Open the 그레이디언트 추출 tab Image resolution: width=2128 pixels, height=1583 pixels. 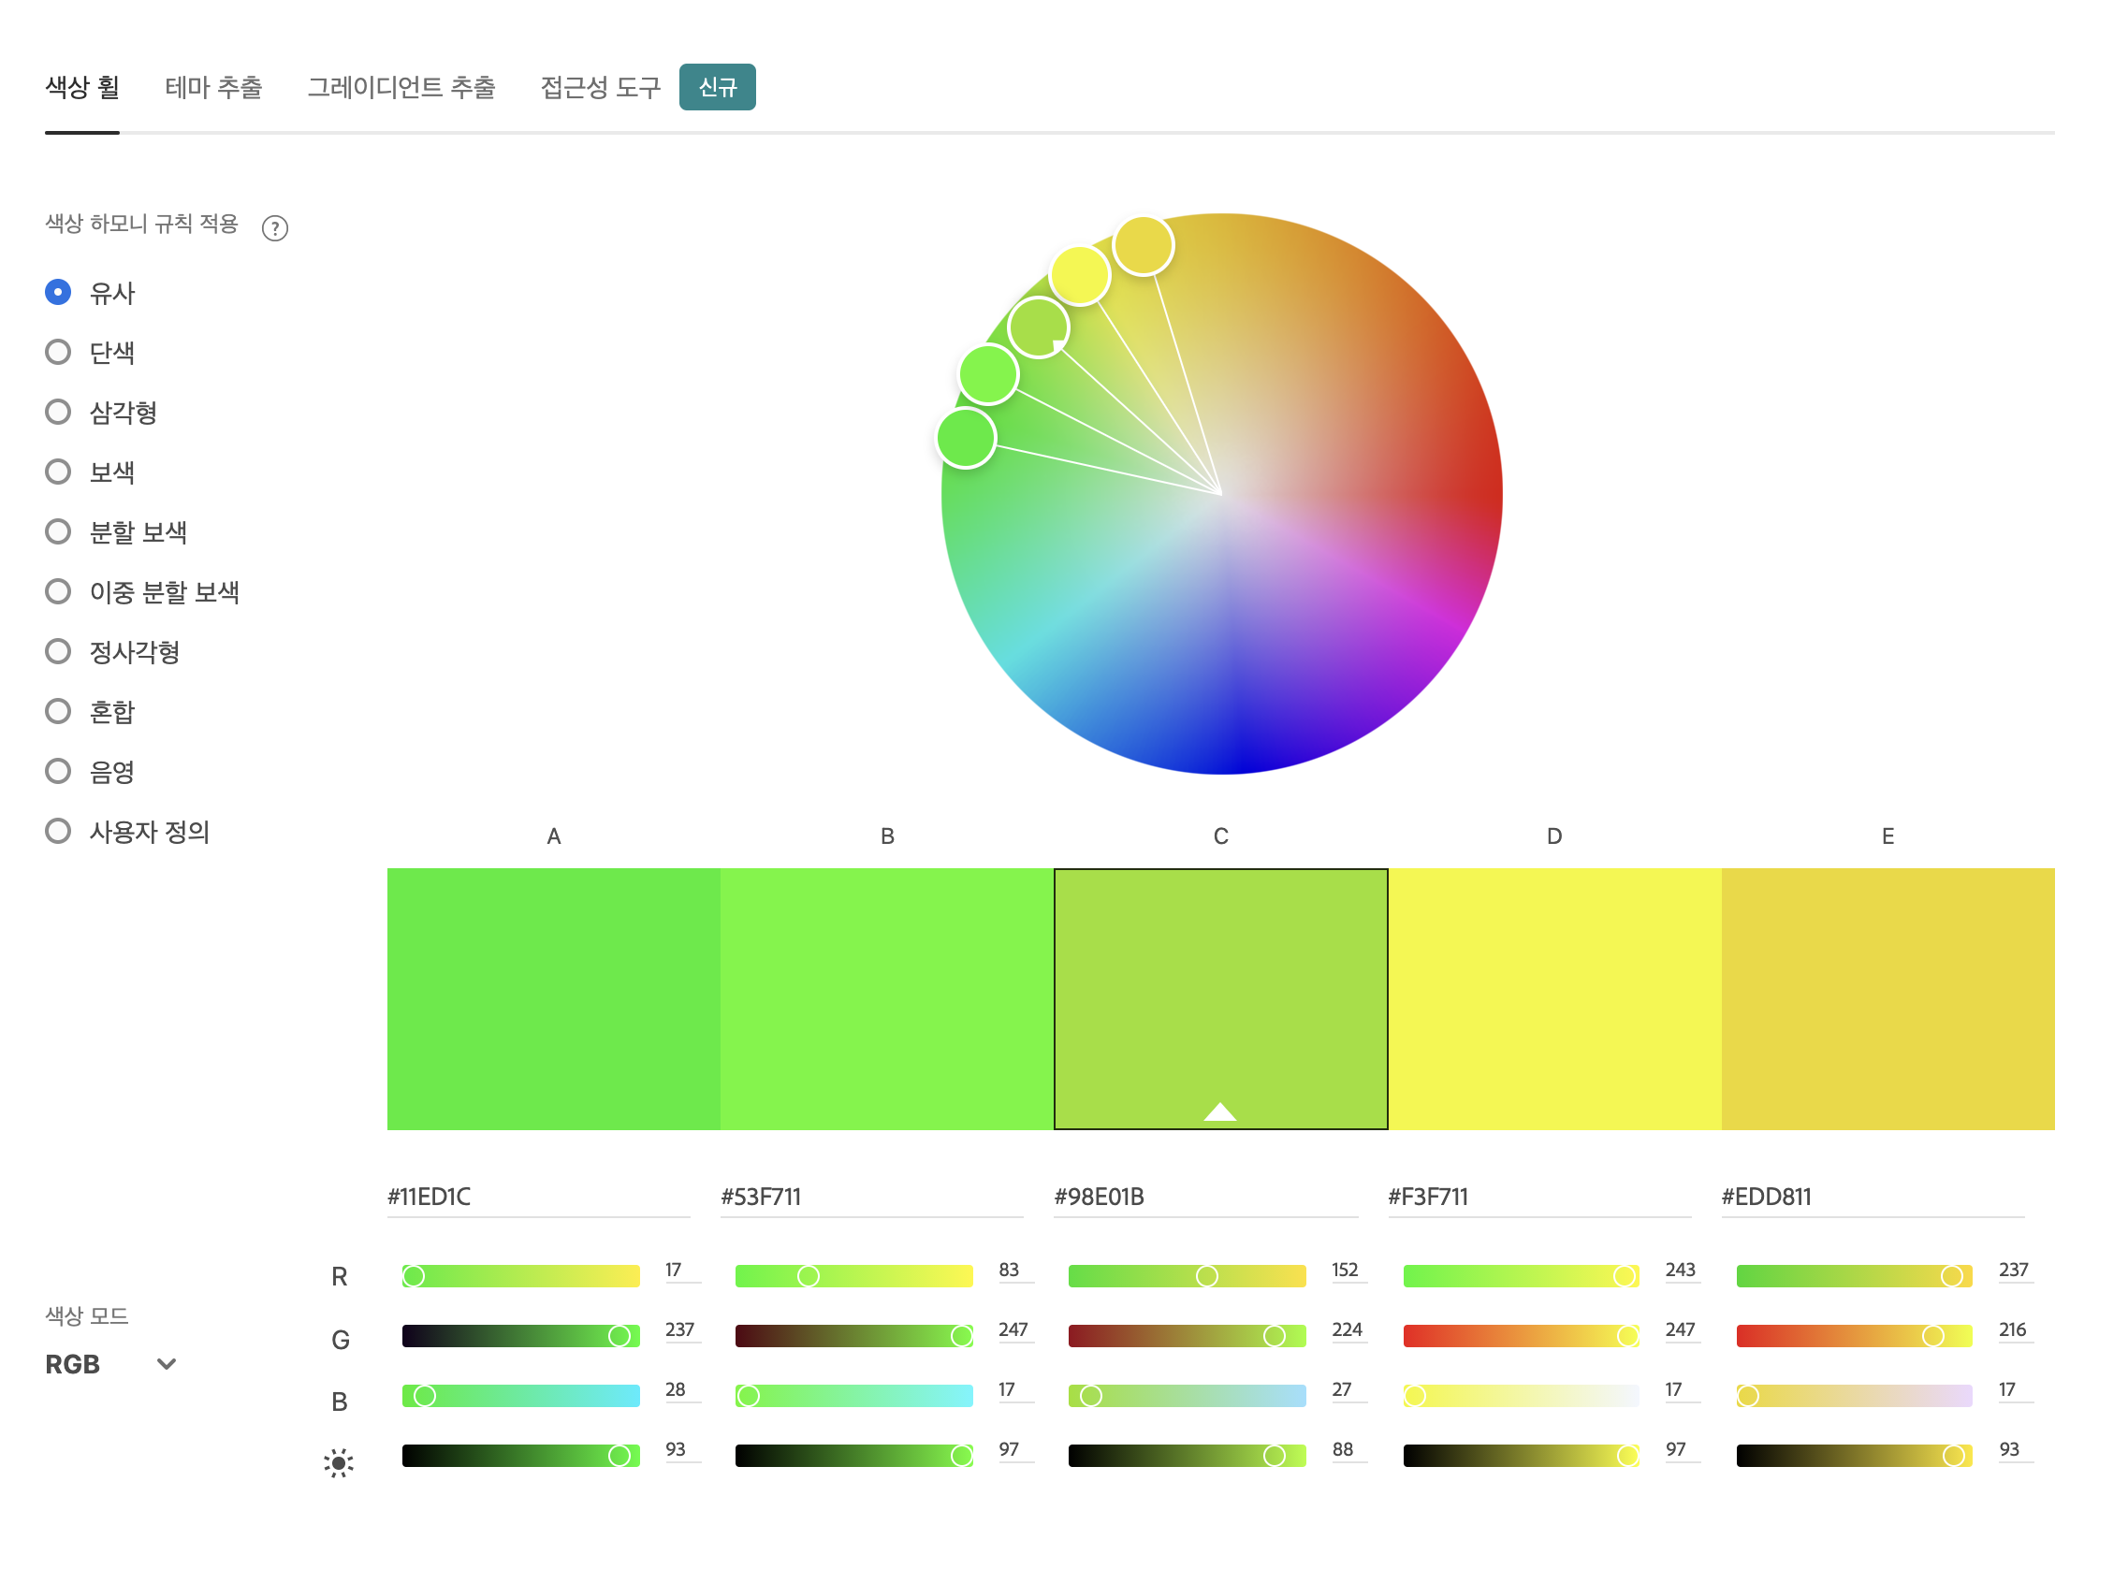[401, 87]
